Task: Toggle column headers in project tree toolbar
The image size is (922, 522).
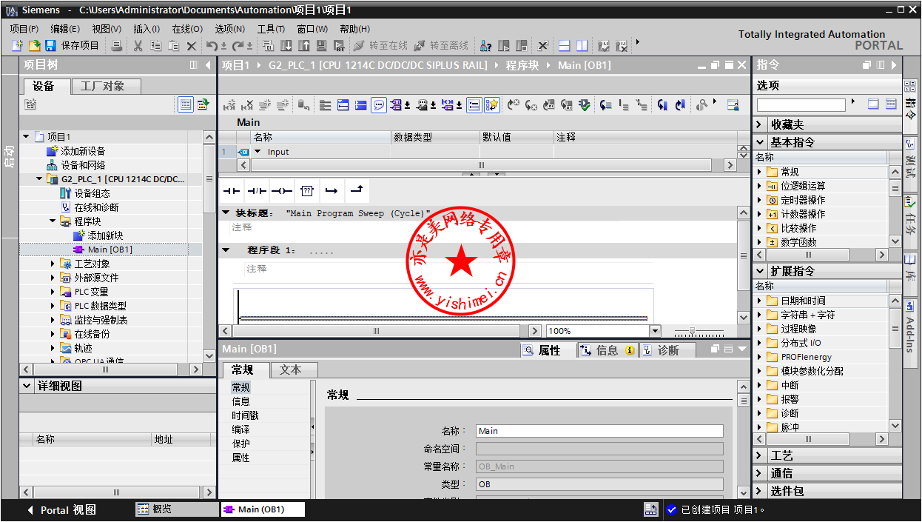Action: (186, 105)
